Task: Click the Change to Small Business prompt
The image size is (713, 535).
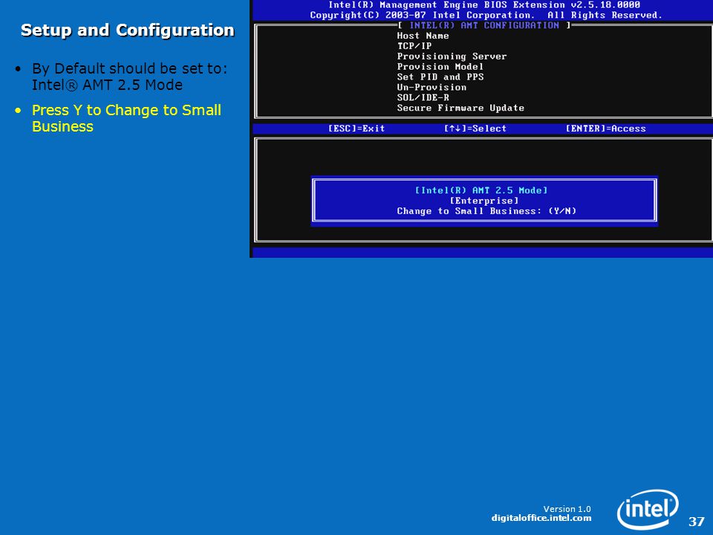Action: click(486, 211)
